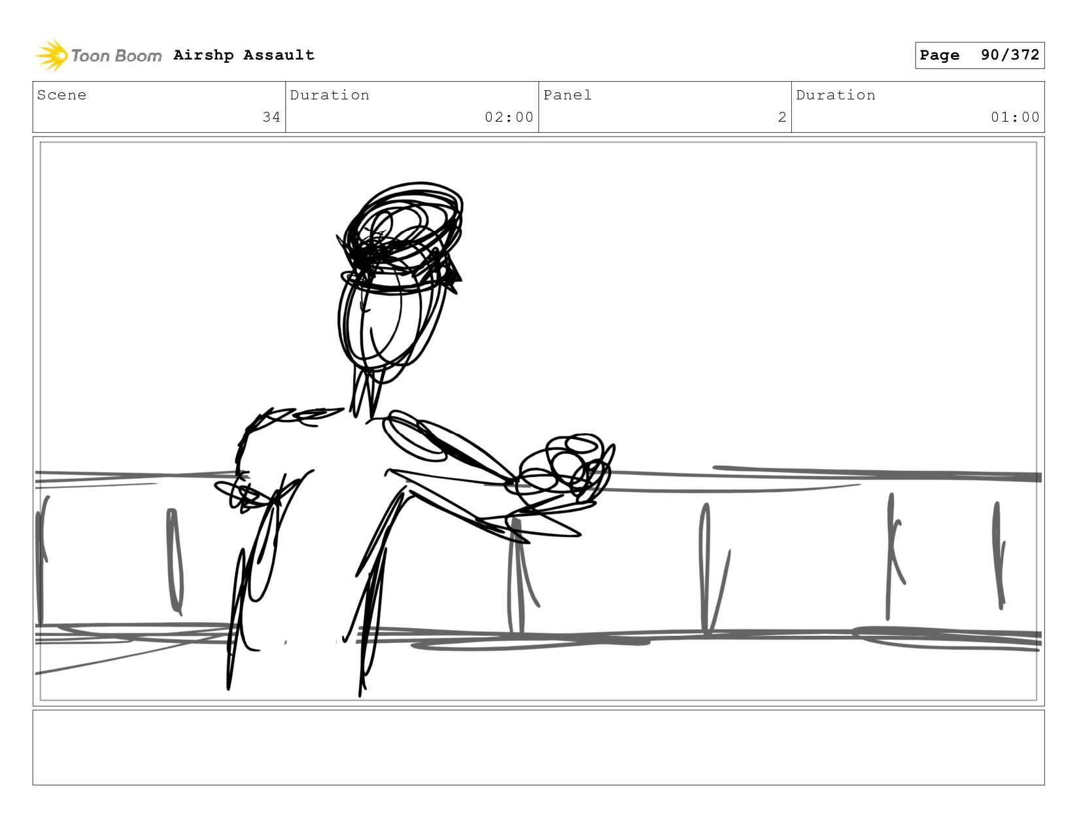
Task: Click the storyboard sketch panel
Action: coord(539,421)
